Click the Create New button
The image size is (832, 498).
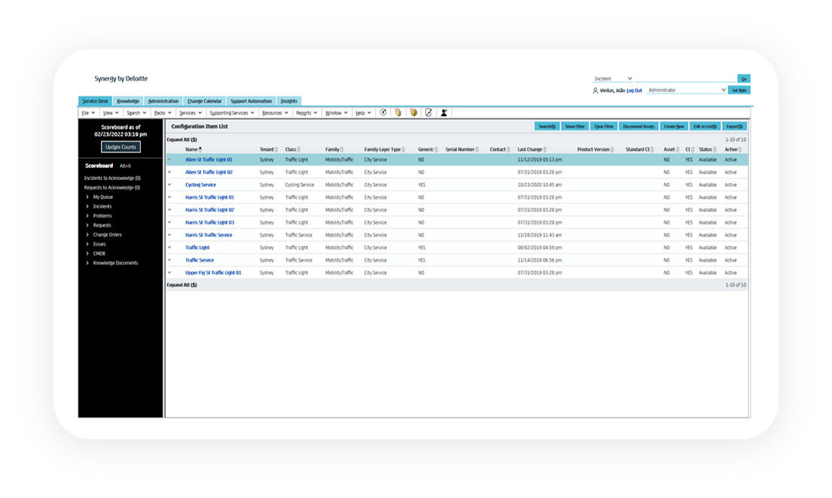click(x=674, y=127)
